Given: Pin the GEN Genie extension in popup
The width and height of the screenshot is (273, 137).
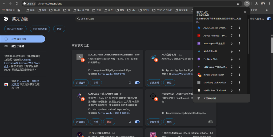Looking at the screenshot, I should tap(232, 67).
